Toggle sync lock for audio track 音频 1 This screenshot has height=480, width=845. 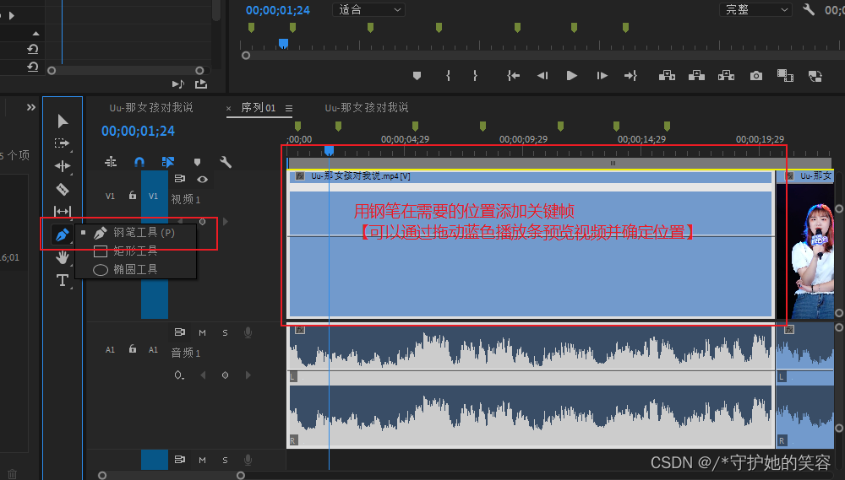[x=179, y=332]
